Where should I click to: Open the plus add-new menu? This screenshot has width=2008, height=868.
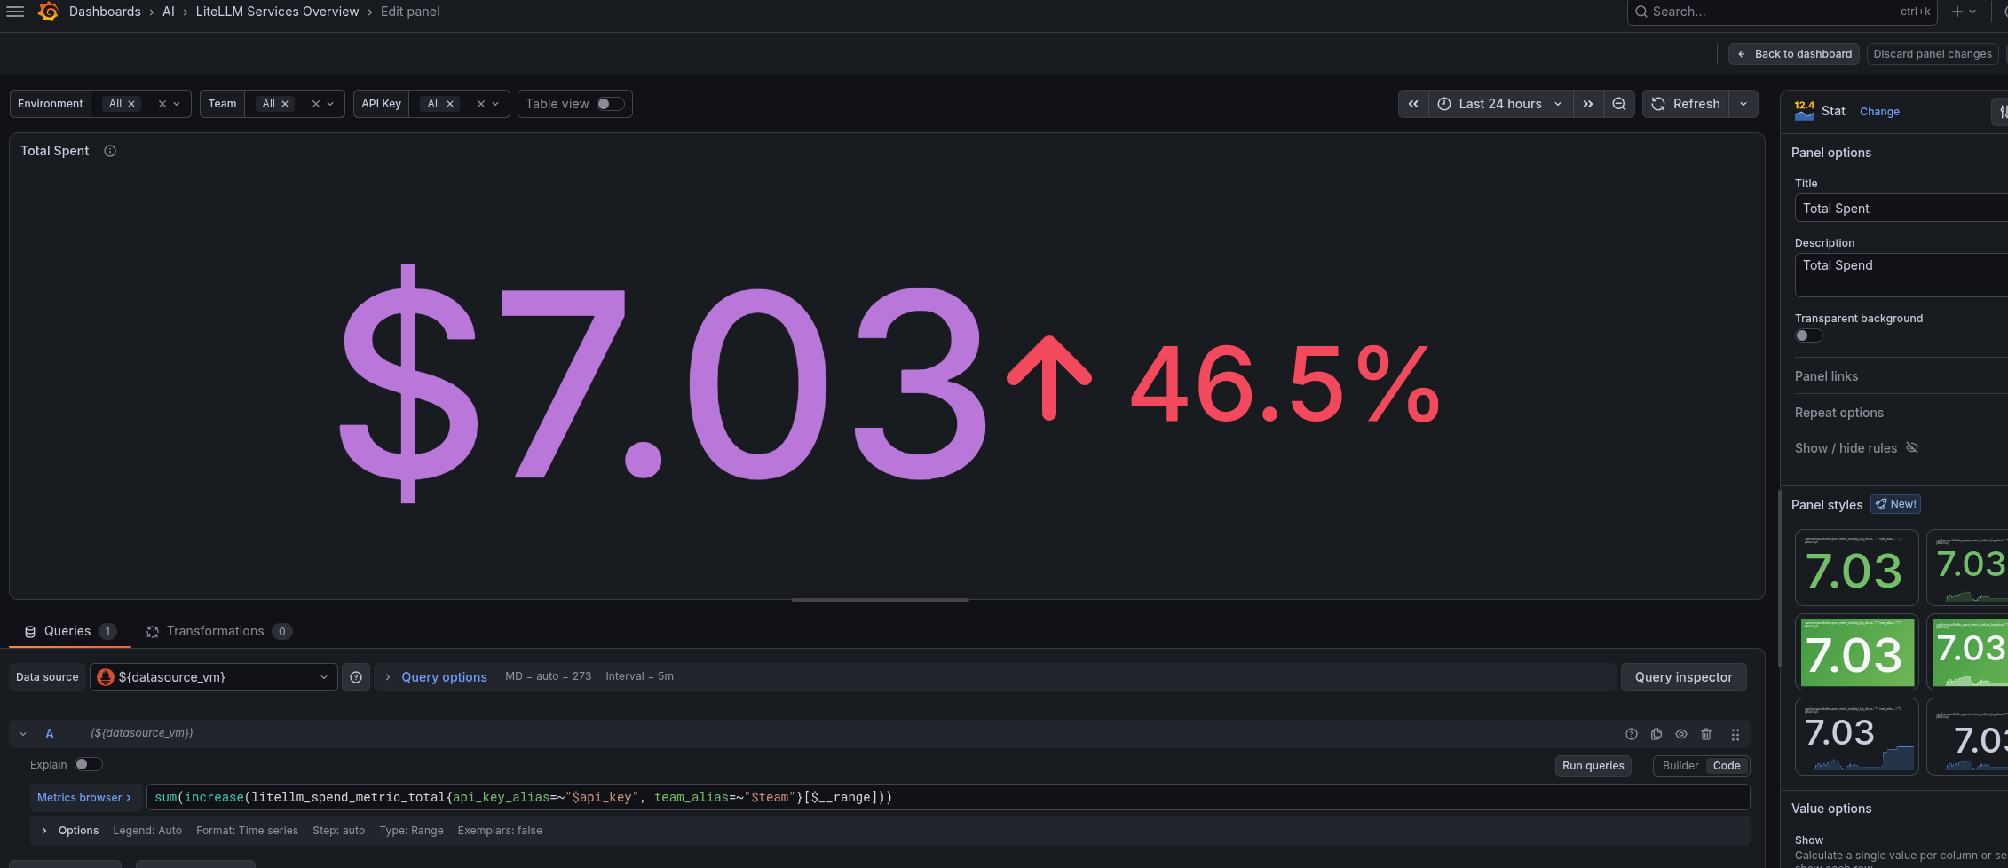pos(1963,12)
